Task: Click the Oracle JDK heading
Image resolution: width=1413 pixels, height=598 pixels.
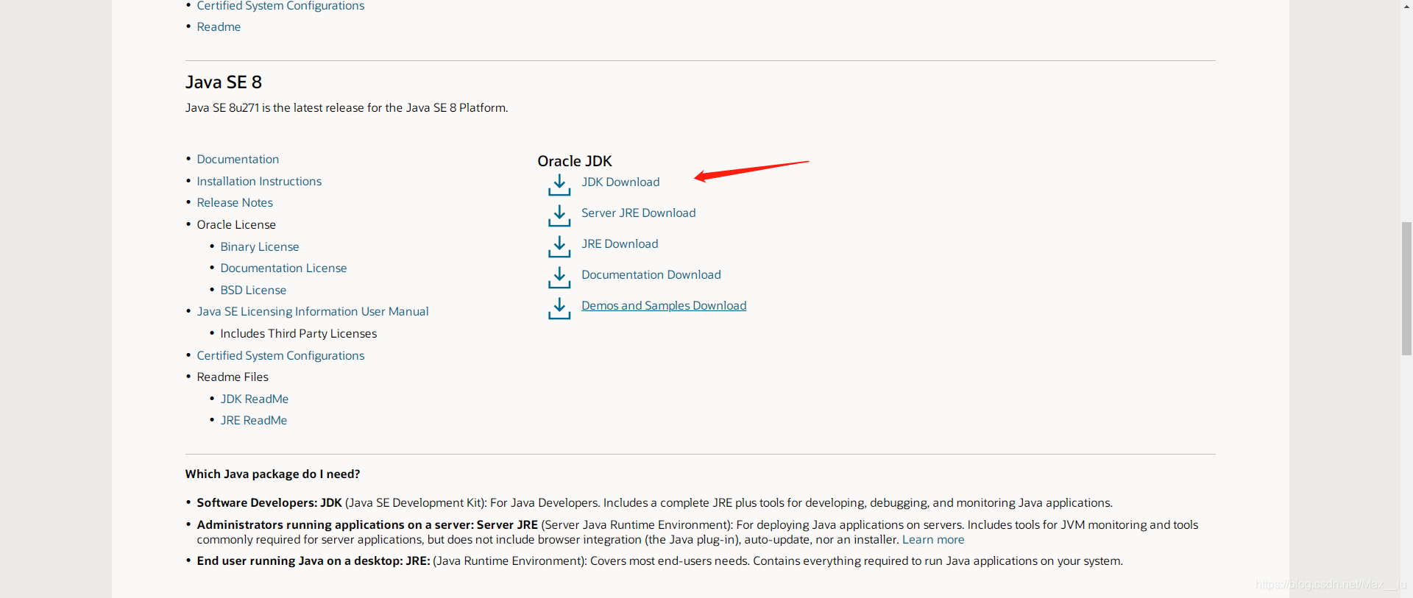Action: 575,160
